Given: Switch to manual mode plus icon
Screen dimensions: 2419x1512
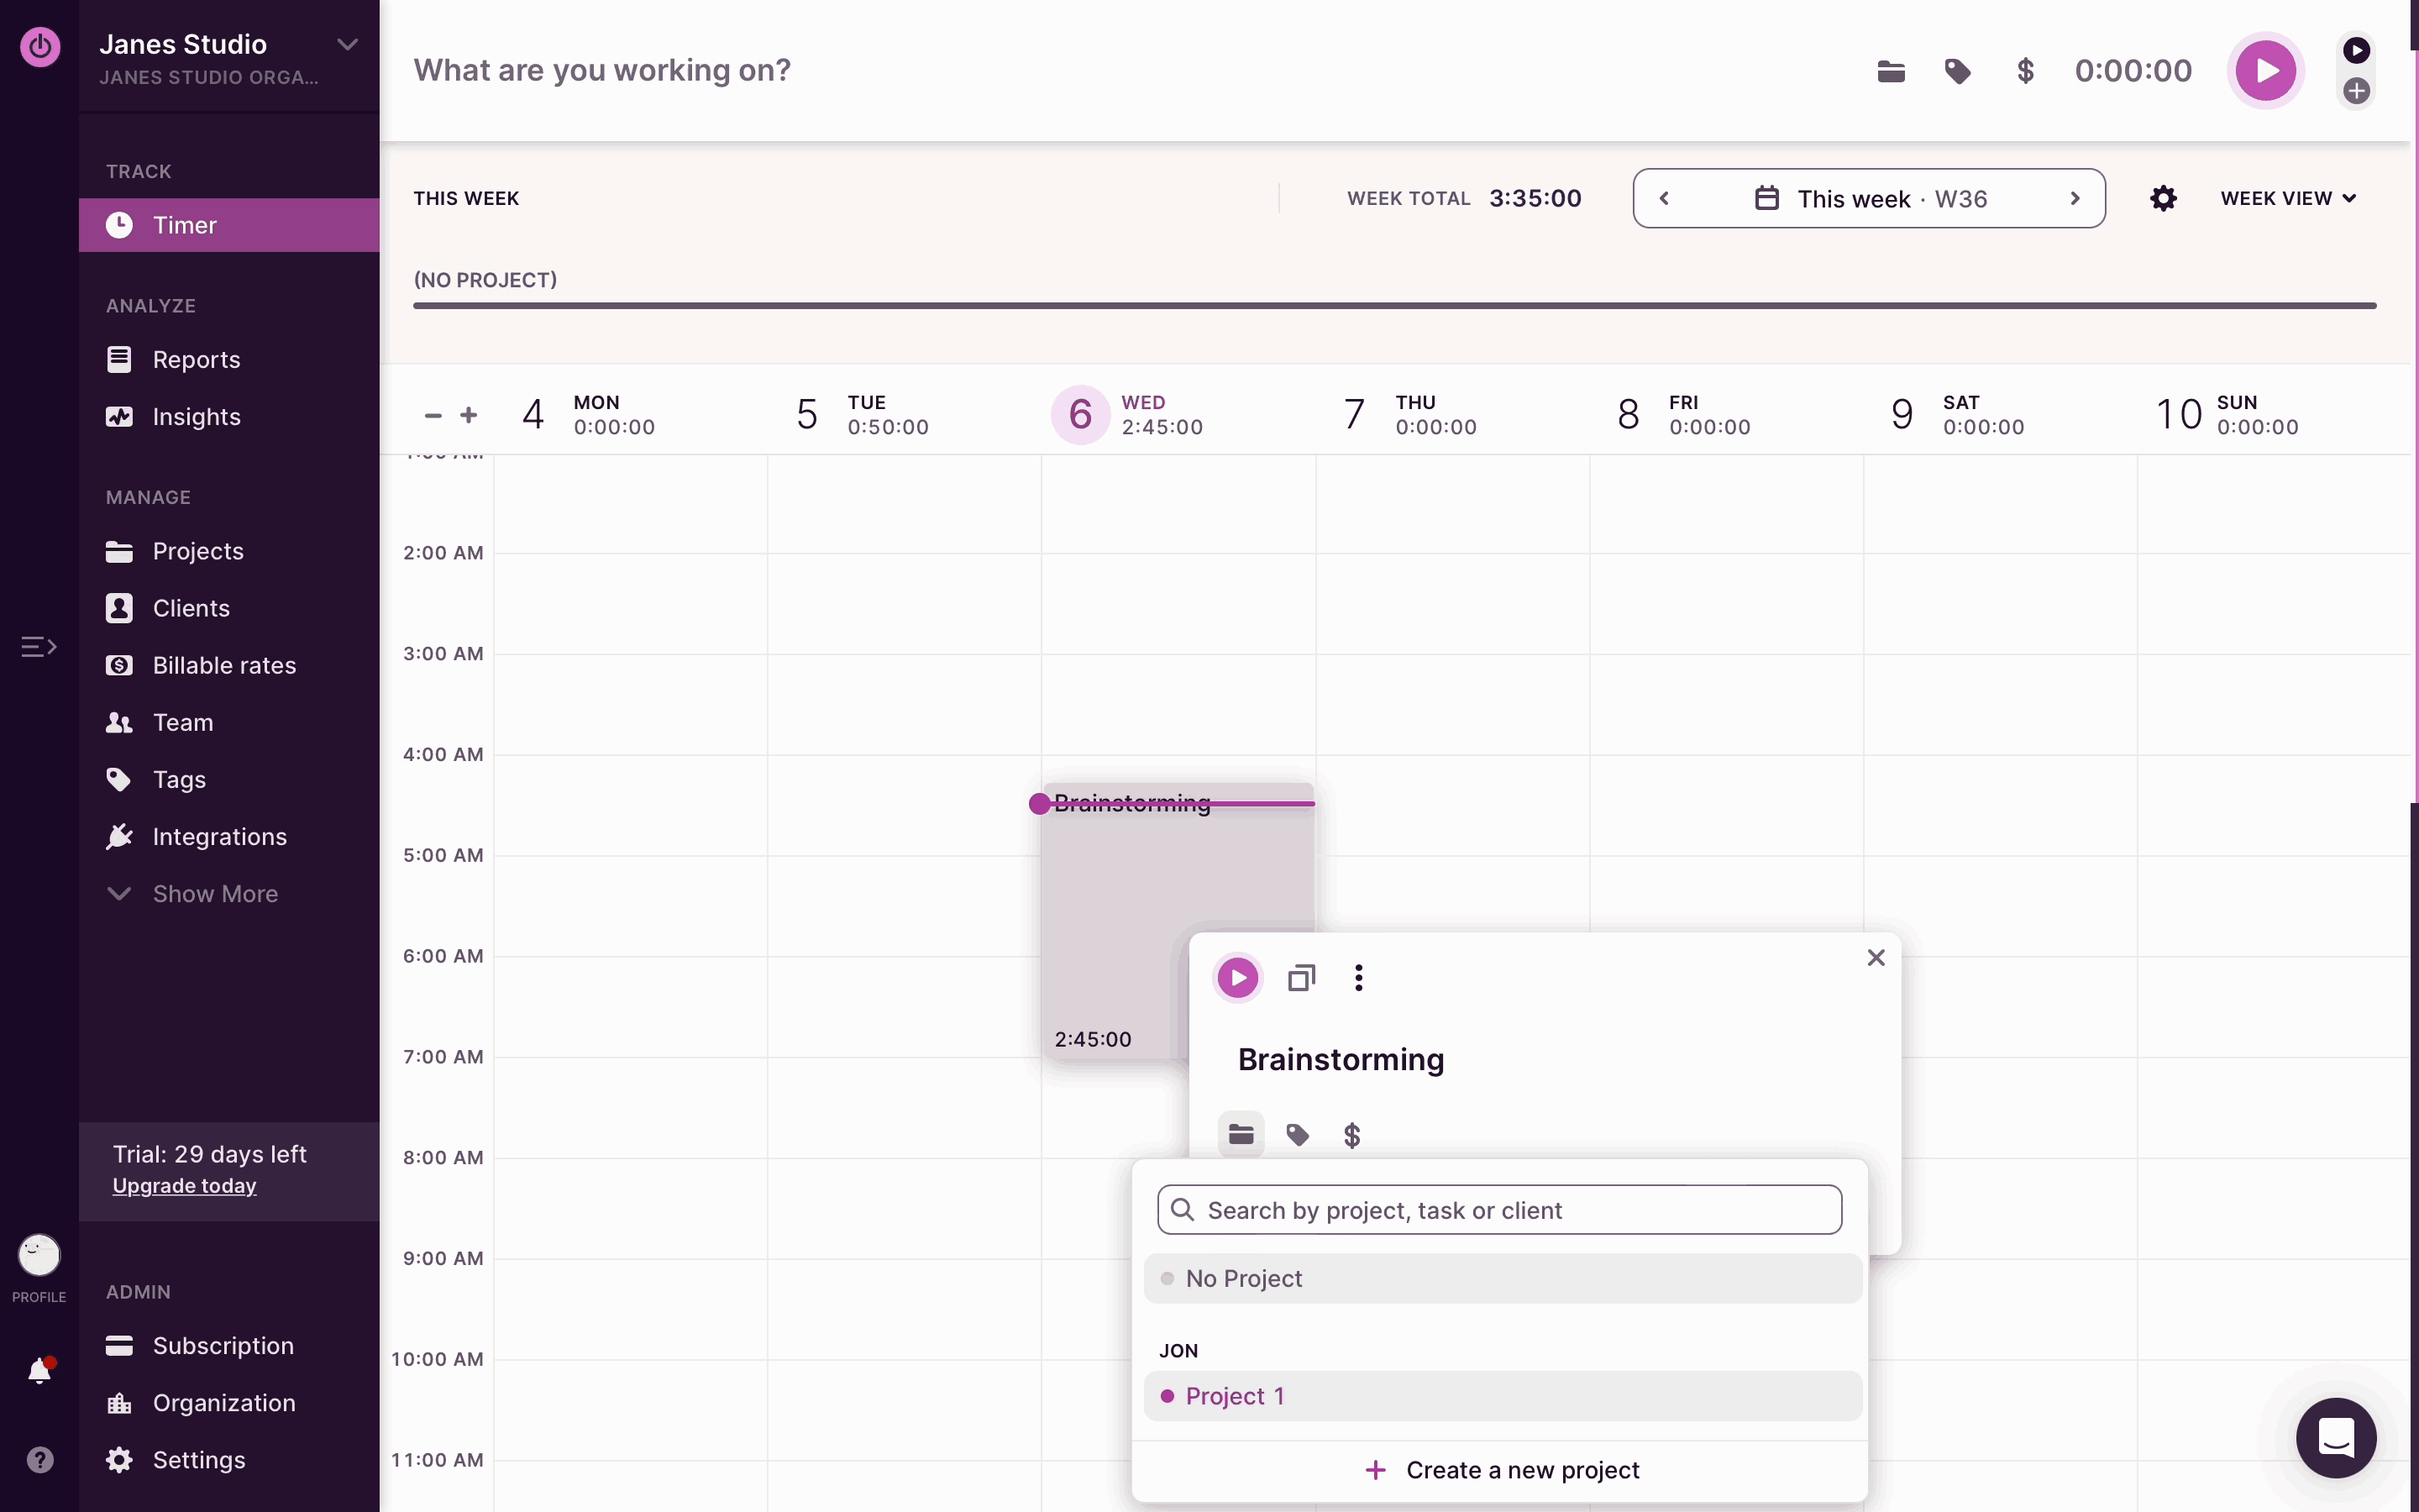Looking at the screenshot, I should (x=2357, y=91).
